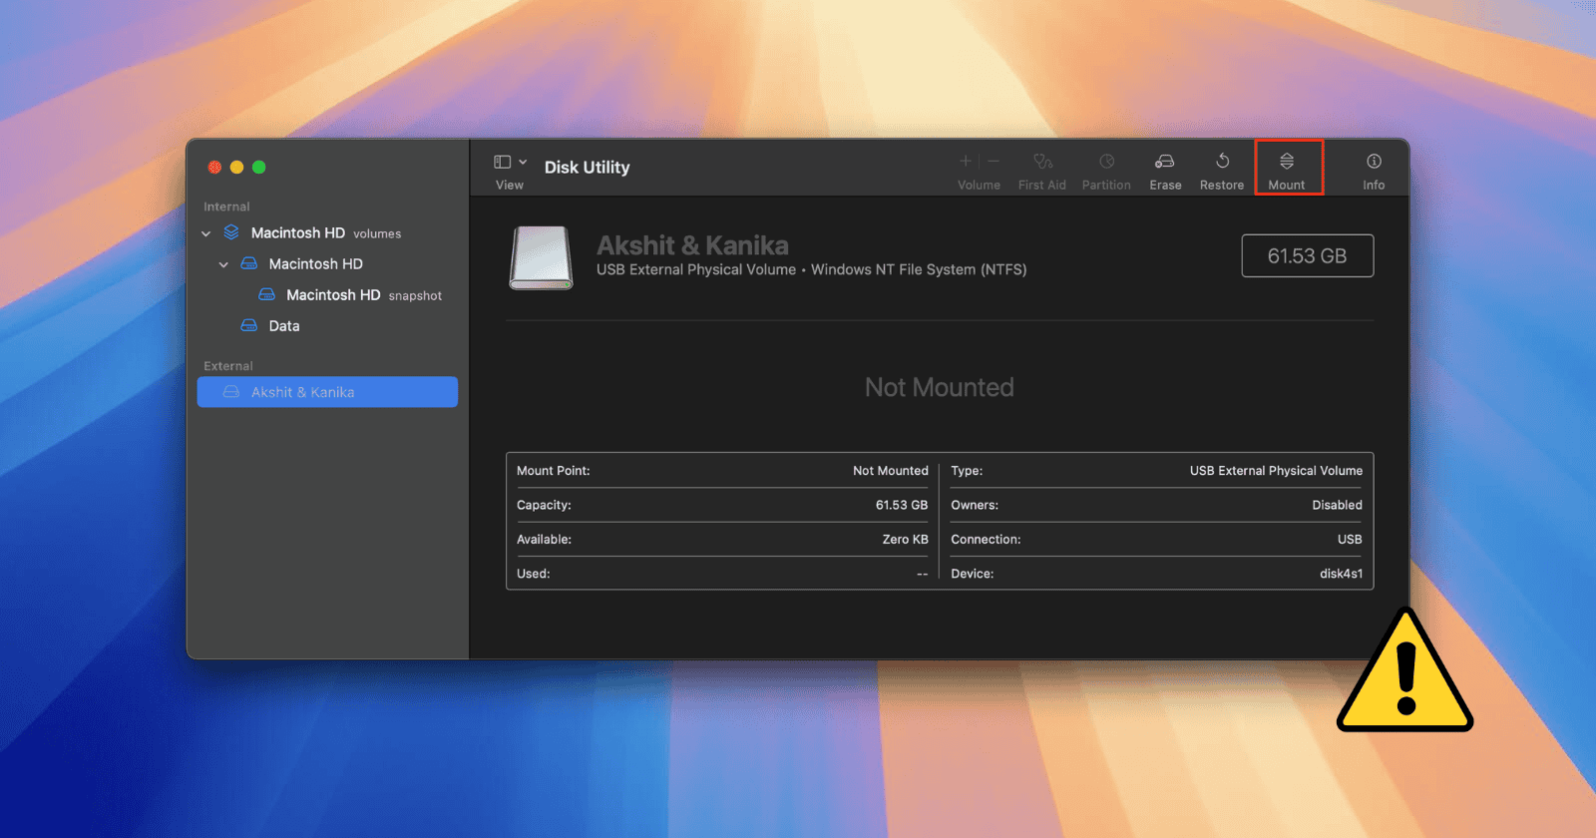Click the large external drive image

(x=542, y=258)
